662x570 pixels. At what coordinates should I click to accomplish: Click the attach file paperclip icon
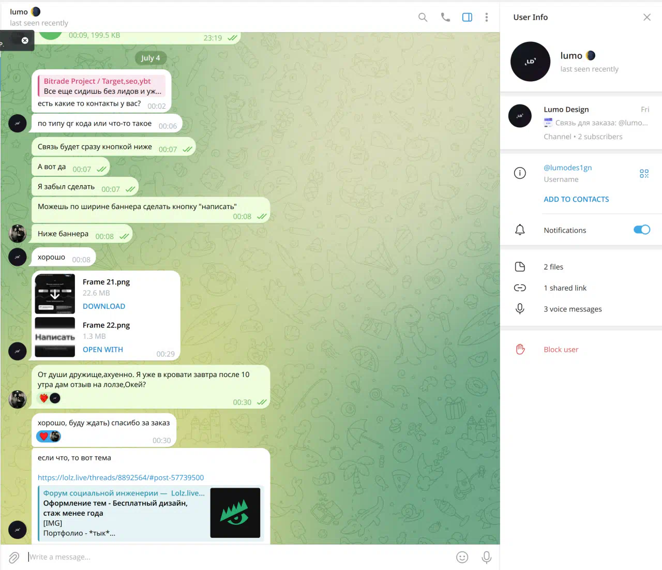pyautogui.click(x=14, y=557)
